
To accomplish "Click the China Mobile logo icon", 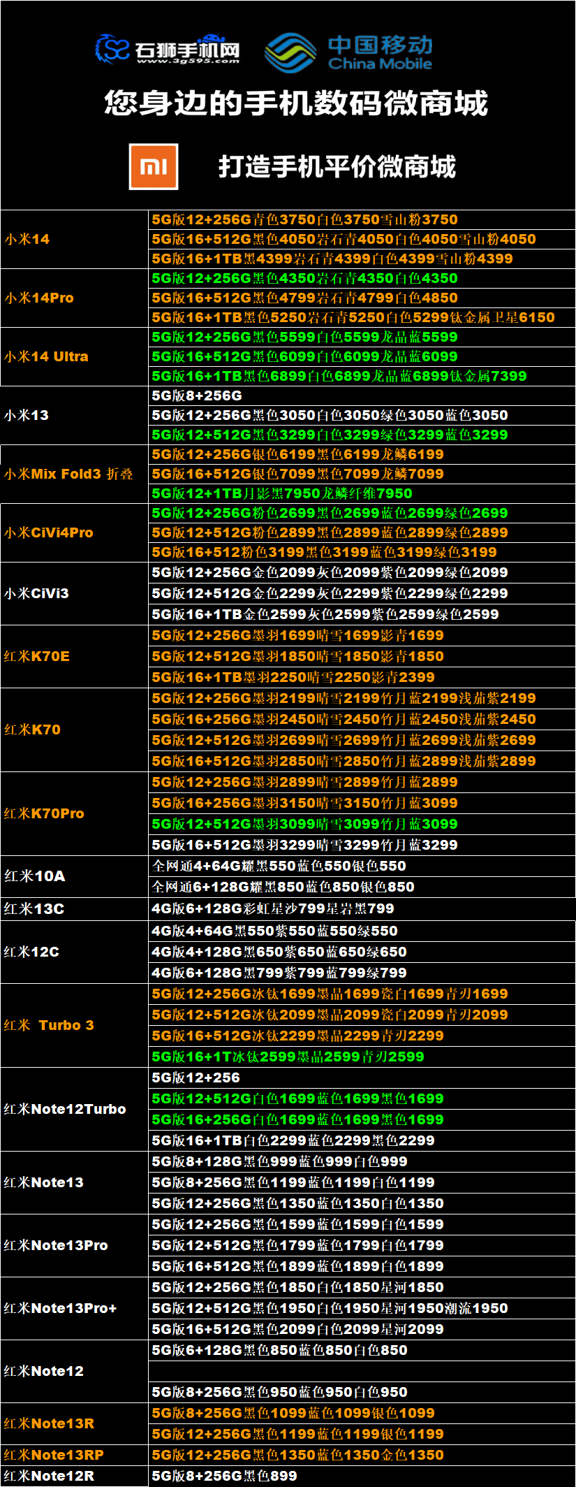I will click(290, 52).
